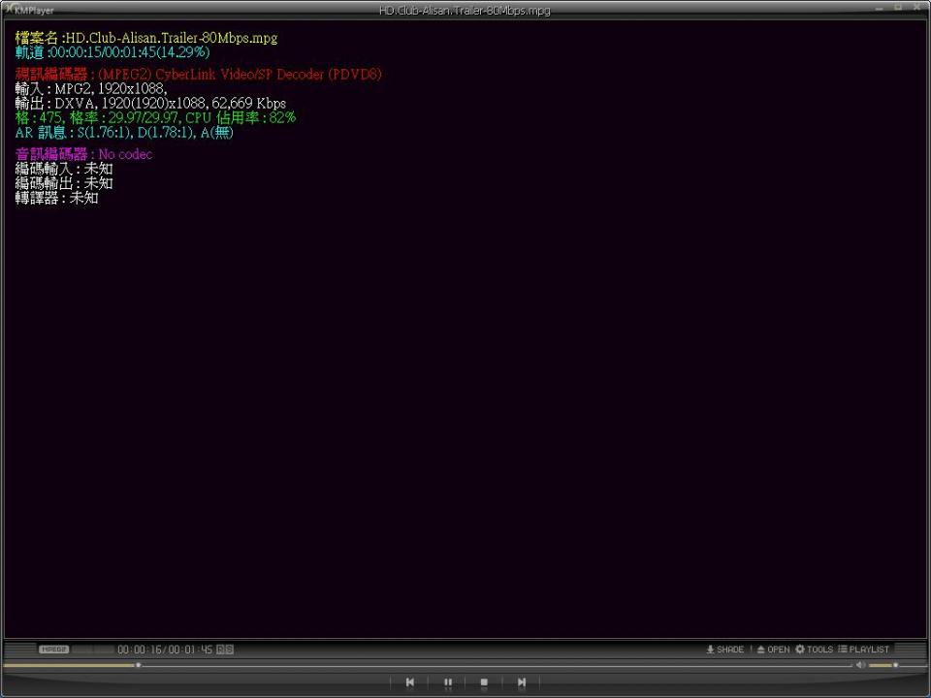Open the TOOLS control panel
931x698 pixels.
[x=814, y=650]
